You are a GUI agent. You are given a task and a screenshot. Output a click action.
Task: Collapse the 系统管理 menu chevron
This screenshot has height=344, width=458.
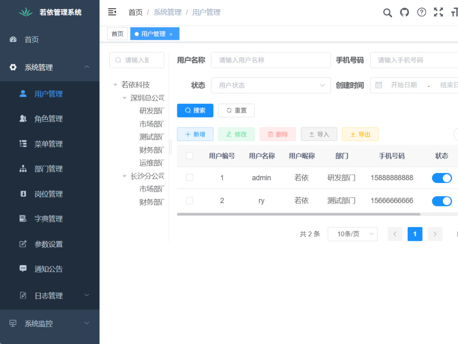tap(87, 67)
